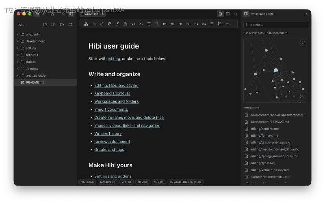Toggle the left sidebar panel icon

click(71, 14)
